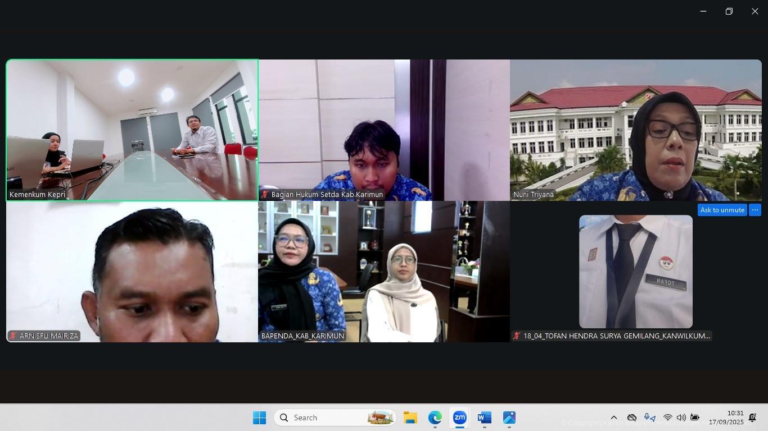
Task: Open File Explorer from the taskbar
Action: 410,418
